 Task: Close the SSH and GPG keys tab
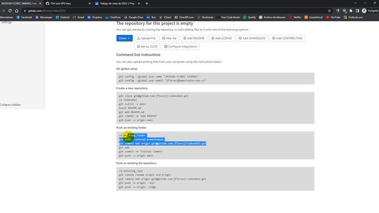pos(89,4)
